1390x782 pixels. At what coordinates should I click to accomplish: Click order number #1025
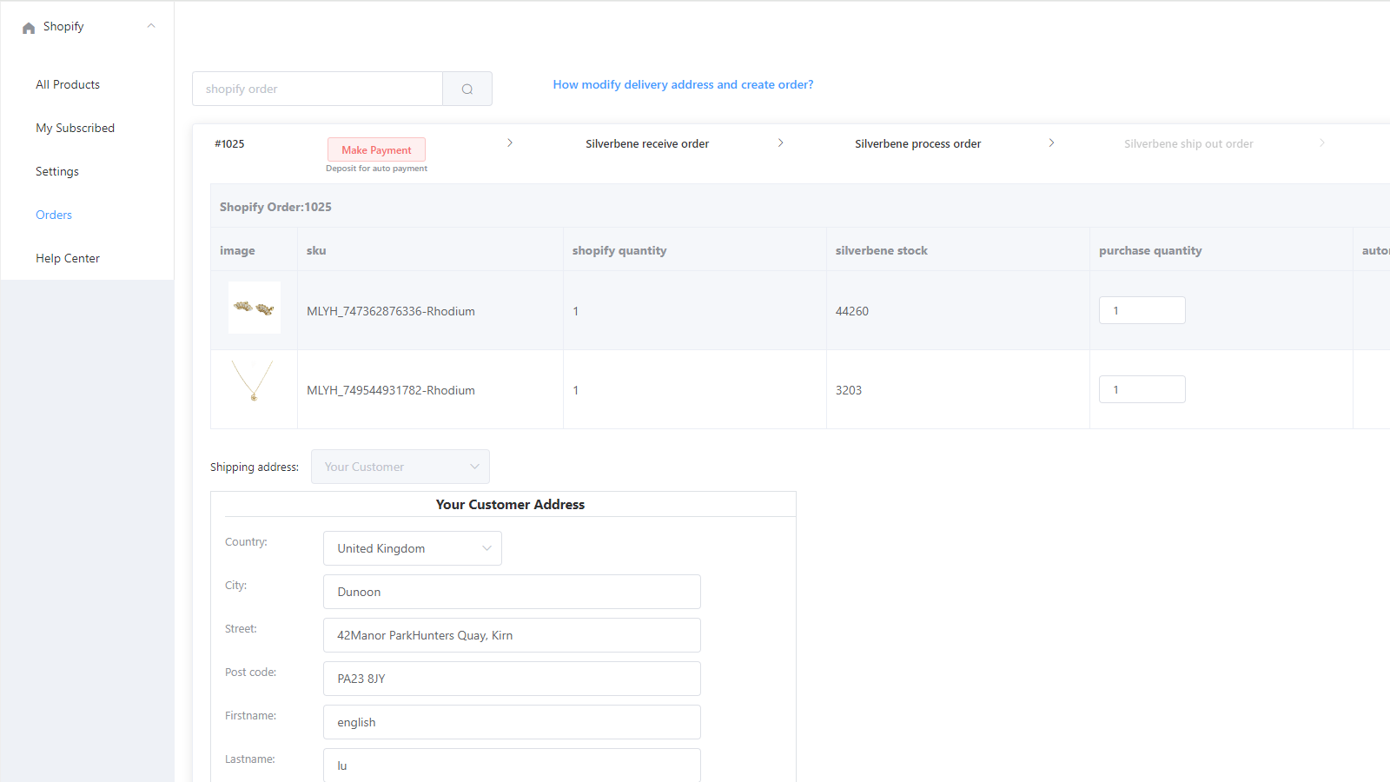pyautogui.click(x=229, y=144)
